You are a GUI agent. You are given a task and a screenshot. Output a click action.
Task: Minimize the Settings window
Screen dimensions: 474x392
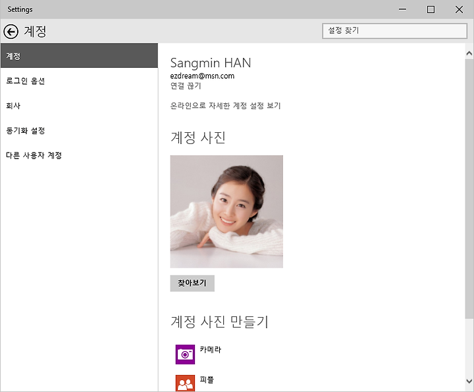pos(402,9)
